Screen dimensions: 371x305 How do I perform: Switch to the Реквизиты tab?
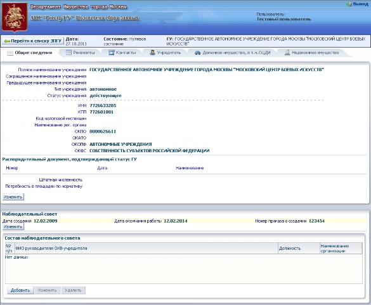[81, 53]
